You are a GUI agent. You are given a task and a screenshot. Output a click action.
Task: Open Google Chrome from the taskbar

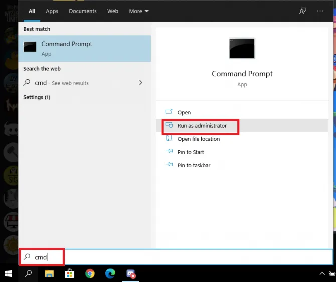pos(90,273)
